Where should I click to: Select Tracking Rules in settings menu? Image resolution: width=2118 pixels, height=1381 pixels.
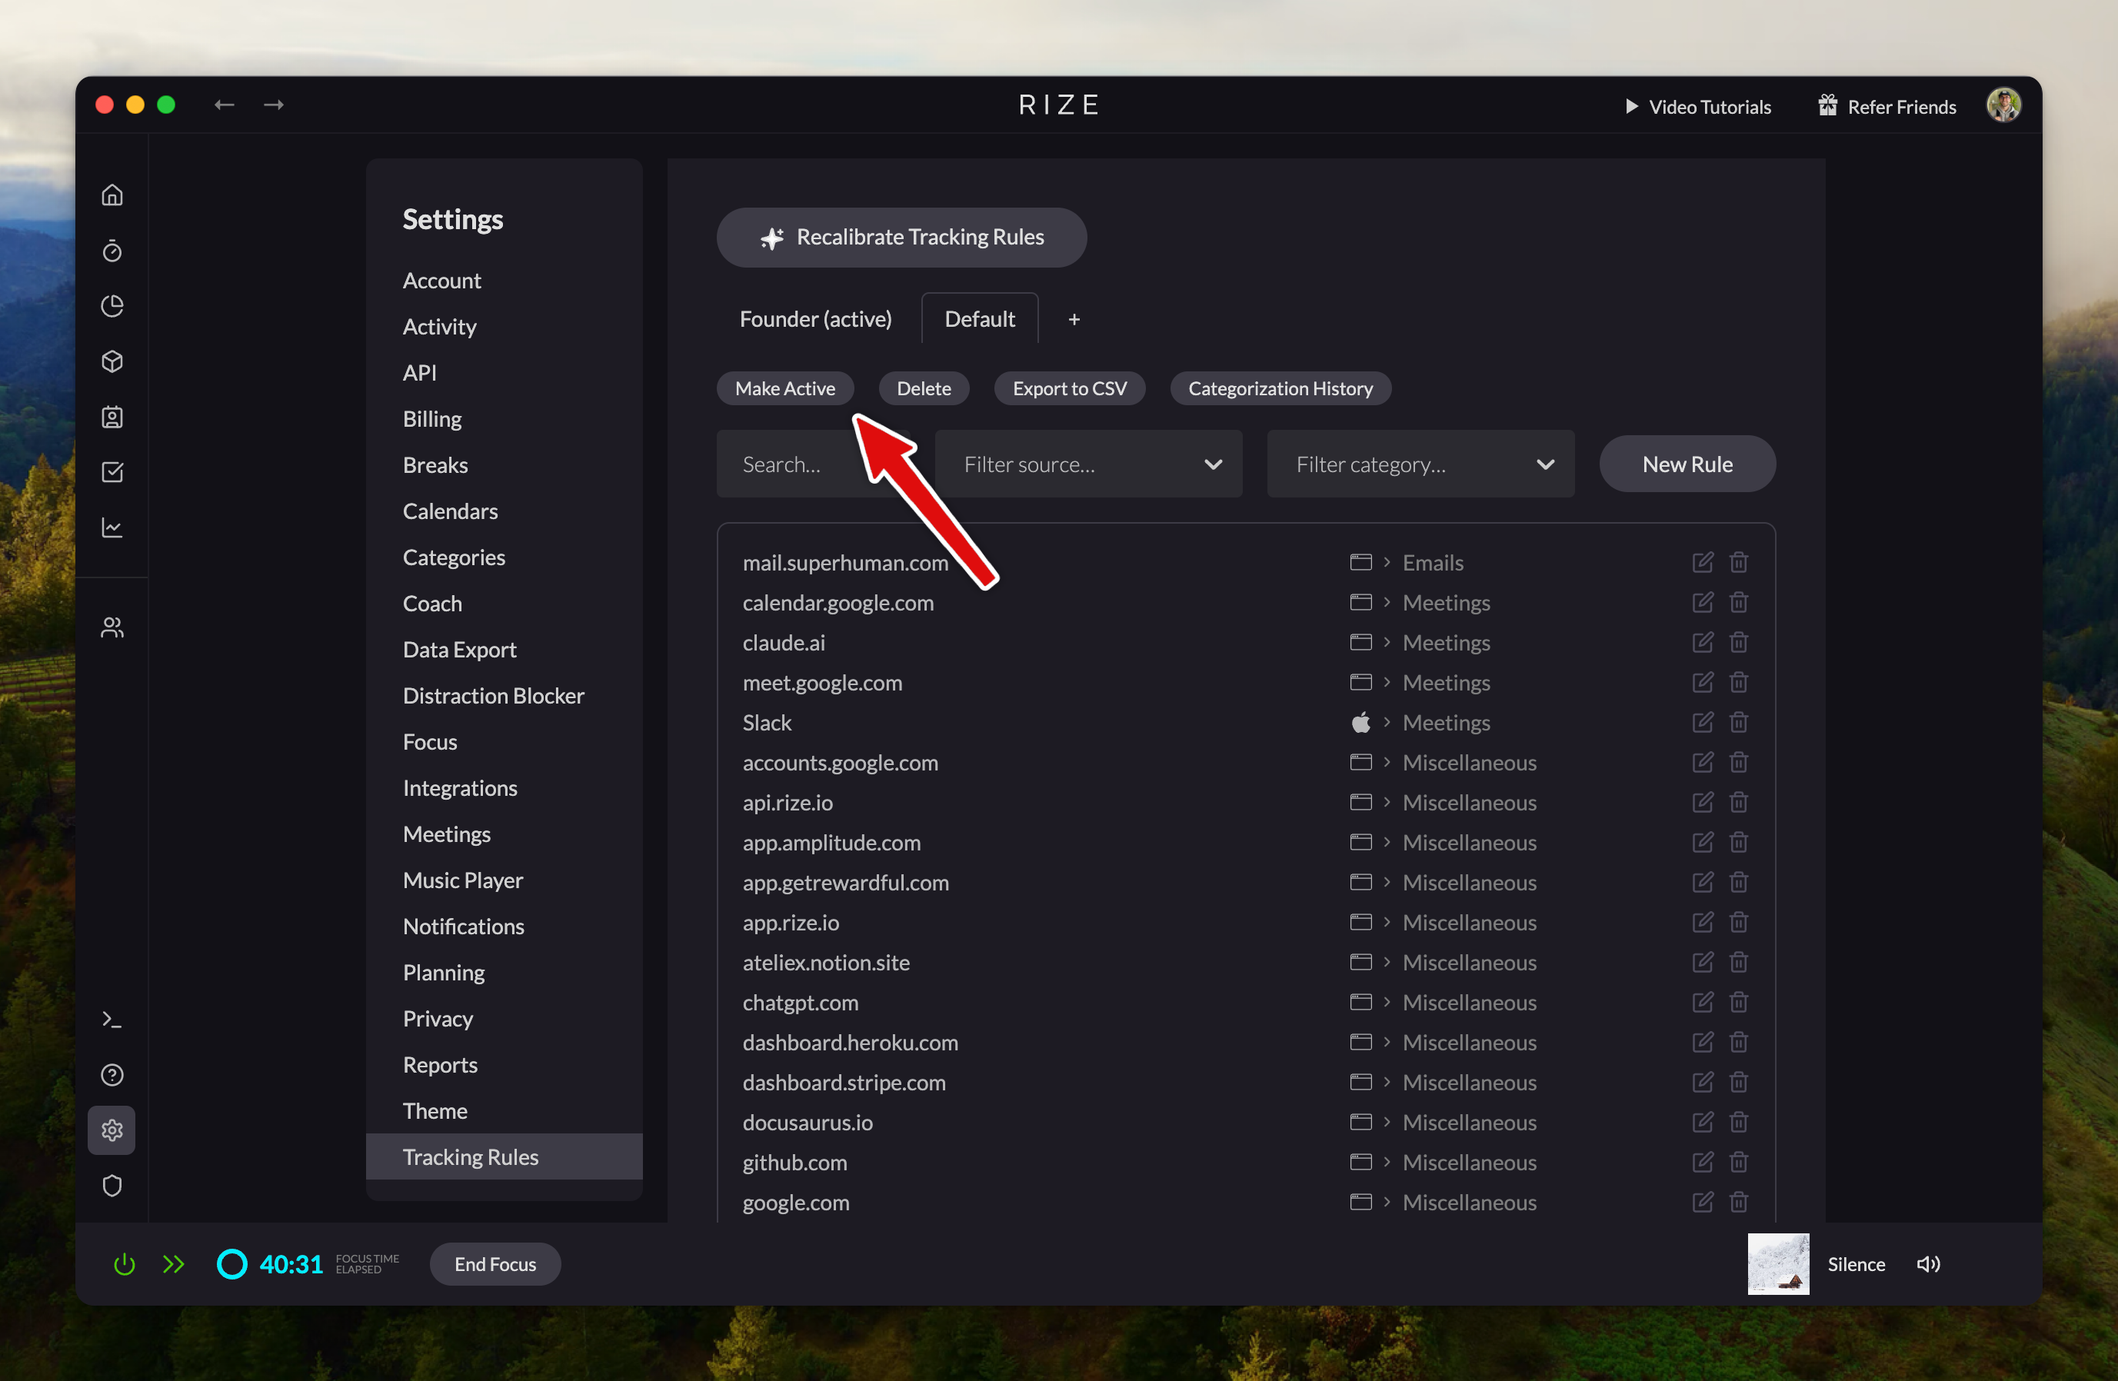pos(504,1156)
